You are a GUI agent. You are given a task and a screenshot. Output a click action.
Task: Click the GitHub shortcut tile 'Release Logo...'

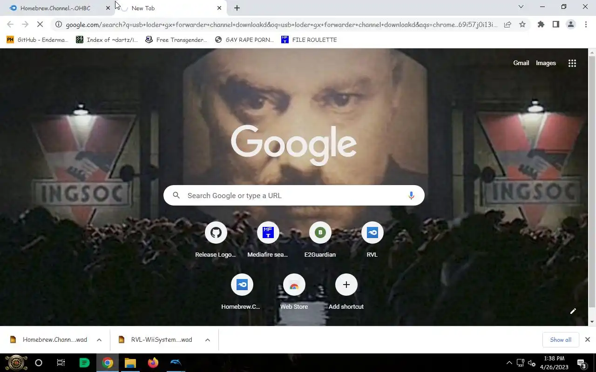click(x=216, y=240)
